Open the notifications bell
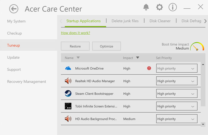 click(146, 7)
